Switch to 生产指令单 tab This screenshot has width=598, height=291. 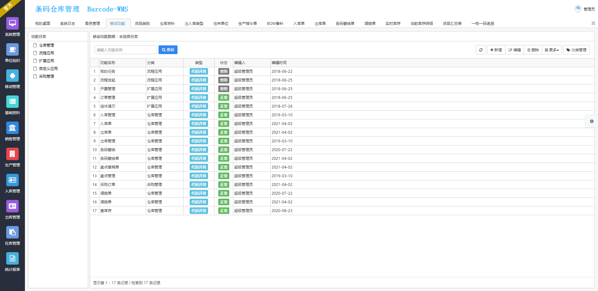point(248,24)
